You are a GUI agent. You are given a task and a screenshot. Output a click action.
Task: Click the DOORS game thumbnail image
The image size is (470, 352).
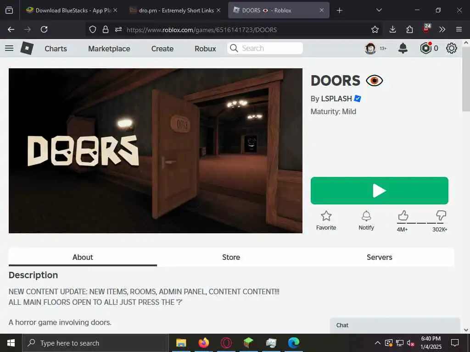pyautogui.click(x=156, y=150)
